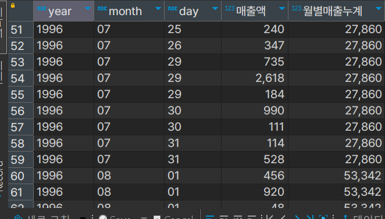Select the year column header label

pyautogui.click(x=60, y=11)
